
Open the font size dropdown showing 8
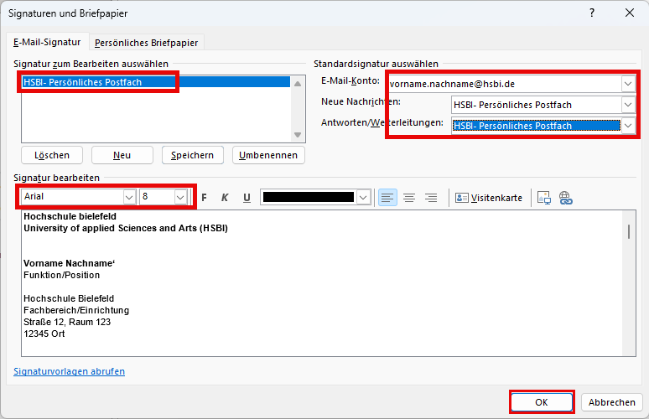pyautogui.click(x=180, y=198)
